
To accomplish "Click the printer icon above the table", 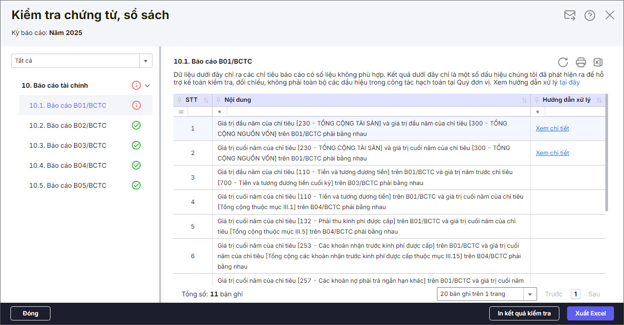I will [581, 62].
